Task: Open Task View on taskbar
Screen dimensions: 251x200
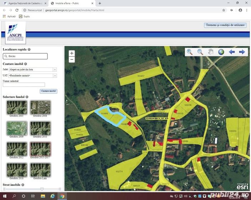Action: click(33, 196)
